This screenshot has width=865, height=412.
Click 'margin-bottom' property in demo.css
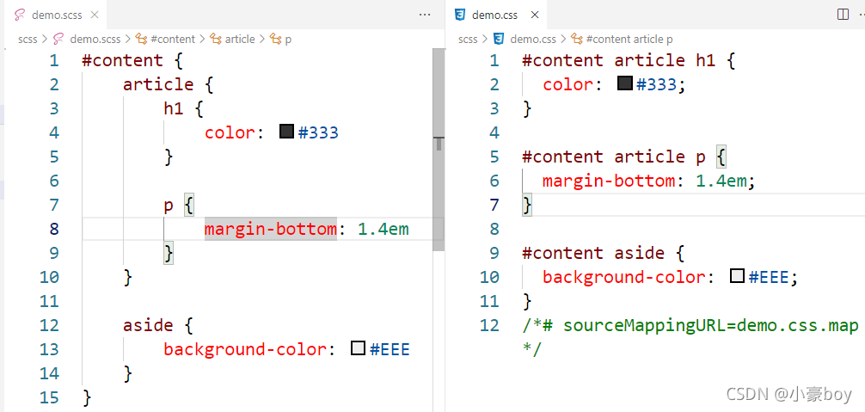(x=608, y=181)
